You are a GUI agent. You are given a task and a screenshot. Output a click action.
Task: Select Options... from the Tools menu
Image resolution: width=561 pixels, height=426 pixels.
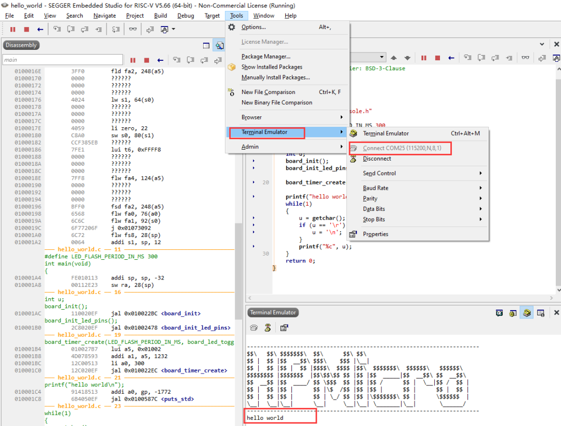pyautogui.click(x=253, y=27)
